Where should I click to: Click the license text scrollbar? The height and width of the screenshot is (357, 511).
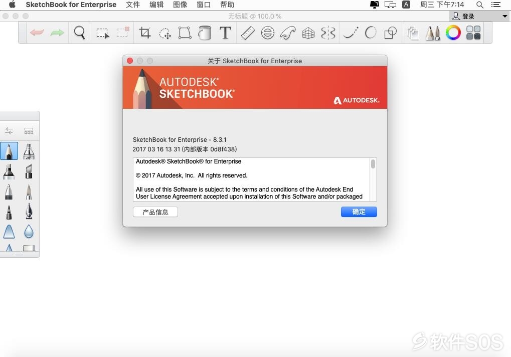373,164
